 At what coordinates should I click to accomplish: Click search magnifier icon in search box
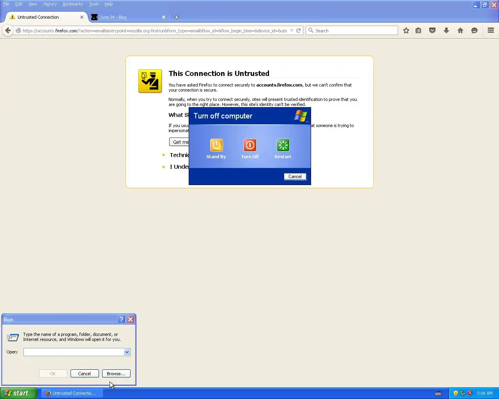point(311,30)
